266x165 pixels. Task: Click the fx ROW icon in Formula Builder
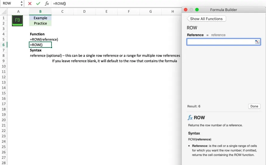point(190,118)
